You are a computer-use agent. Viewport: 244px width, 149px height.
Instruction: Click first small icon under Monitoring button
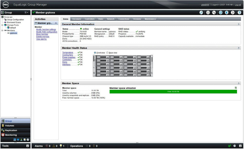click(15, 140)
